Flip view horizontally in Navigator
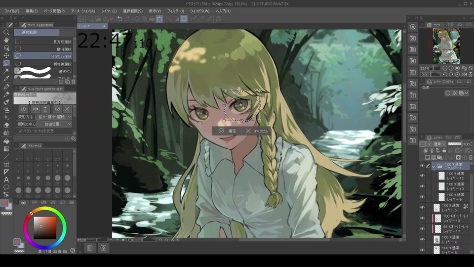The image size is (474, 267). click(x=464, y=74)
